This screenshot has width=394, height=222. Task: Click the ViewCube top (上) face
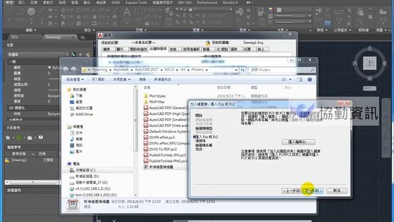pos(369,63)
